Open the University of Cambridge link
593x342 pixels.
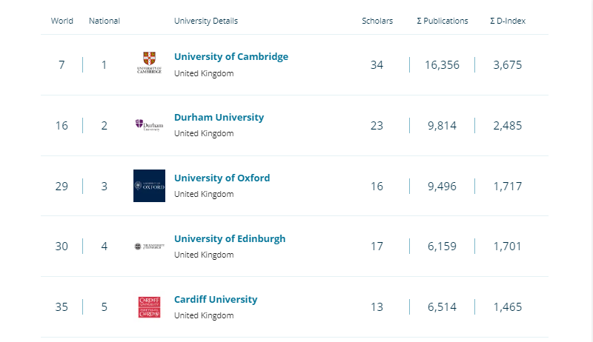231,56
